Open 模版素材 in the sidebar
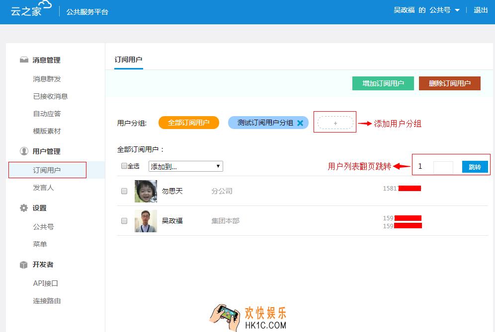This screenshot has height=332, width=495. [47, 131]
